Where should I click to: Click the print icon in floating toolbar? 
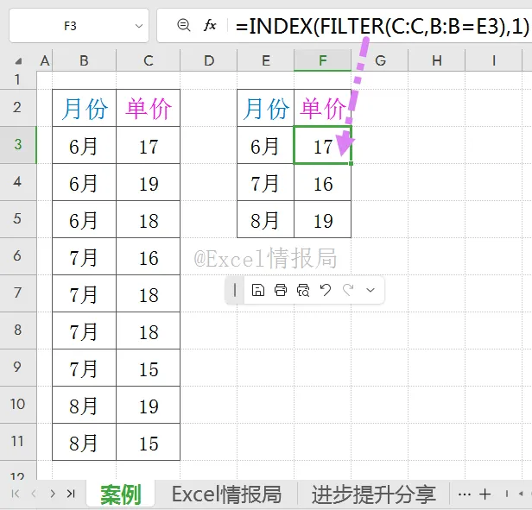point(280,290)
